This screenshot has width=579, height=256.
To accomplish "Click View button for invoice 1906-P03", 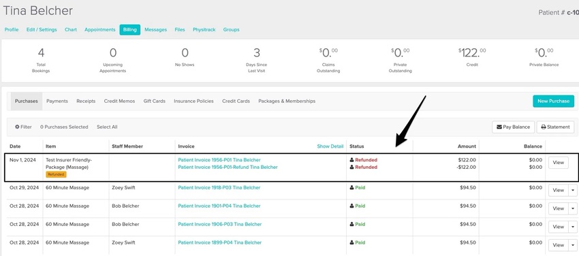I will pyautogui.click(x=559, y=227).
